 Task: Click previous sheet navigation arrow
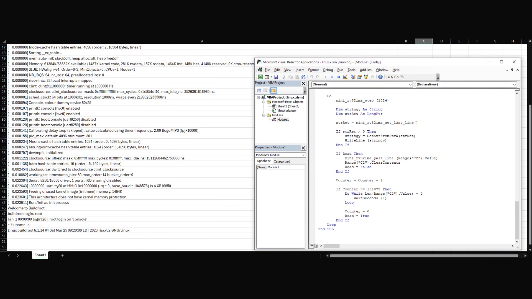click(x=9, y=256)
